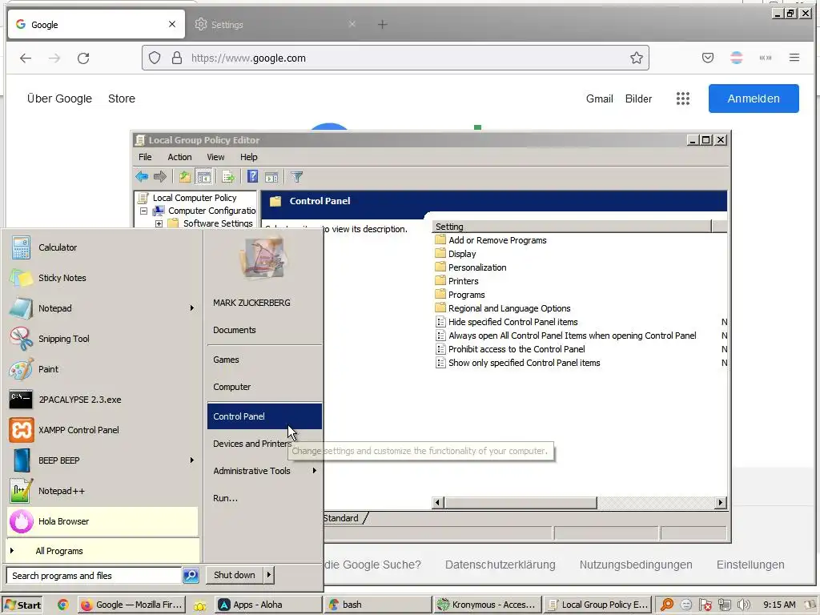Switch to bash window in taskbar

pos(378,605)
